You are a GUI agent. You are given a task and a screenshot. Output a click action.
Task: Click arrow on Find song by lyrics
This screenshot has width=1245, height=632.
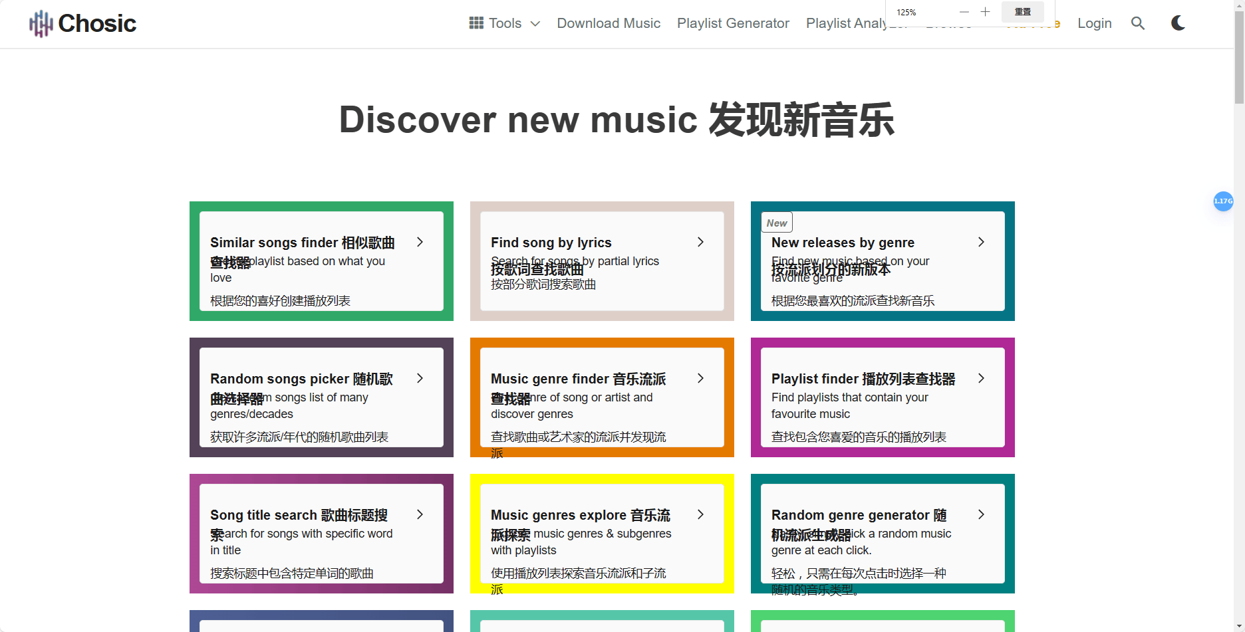click(700, 242)
